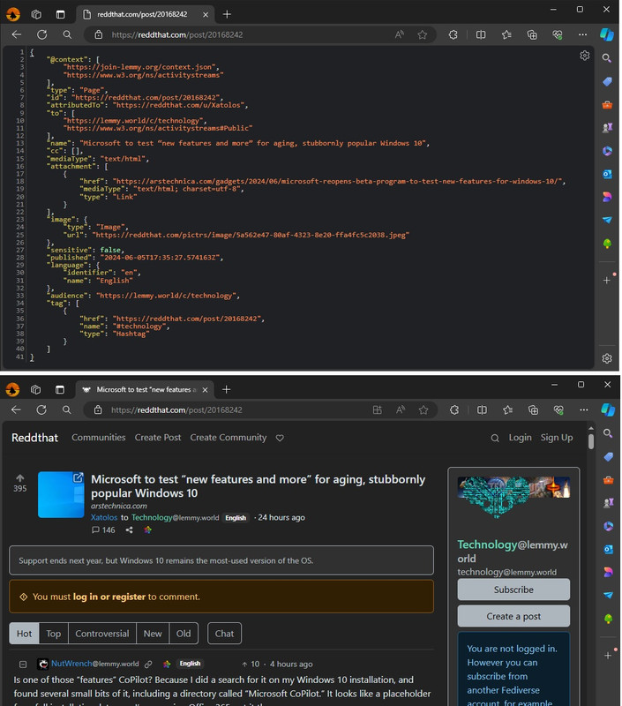Add page to favorites in top window

point(423,34)
